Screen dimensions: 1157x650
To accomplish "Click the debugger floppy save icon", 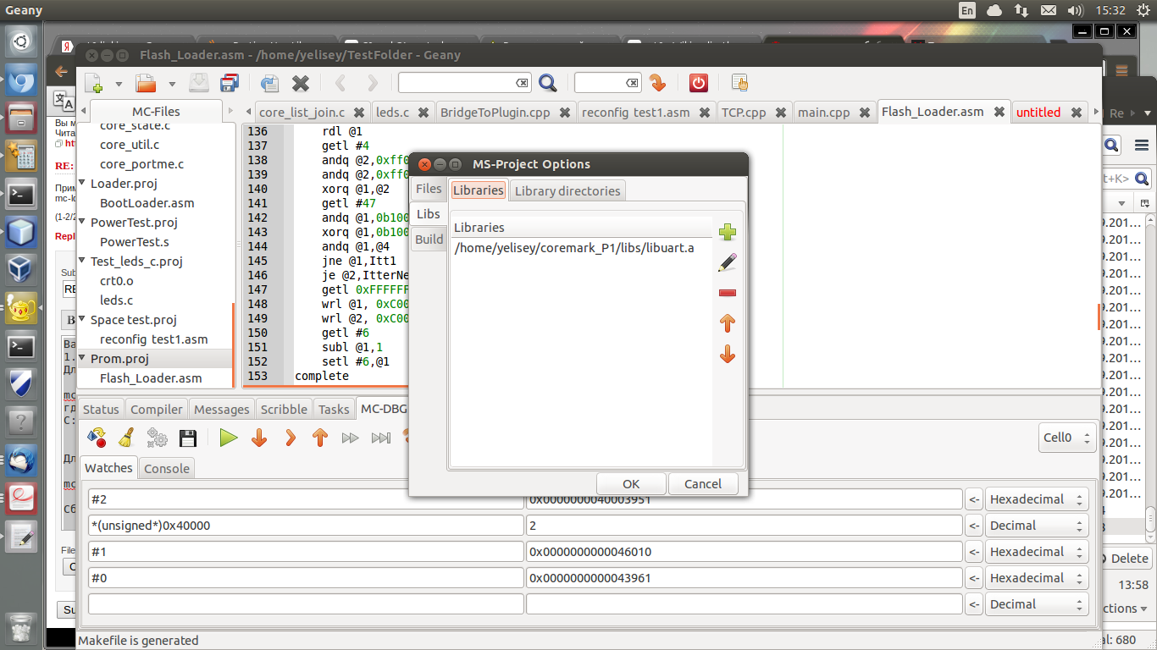I will pyautogui.click(x=188, y=438).
